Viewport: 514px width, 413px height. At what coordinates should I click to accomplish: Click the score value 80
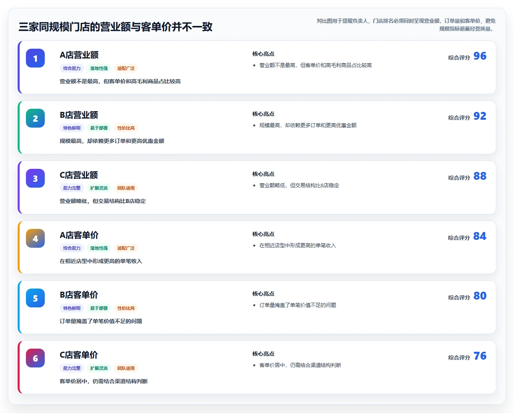click(480, 296)
